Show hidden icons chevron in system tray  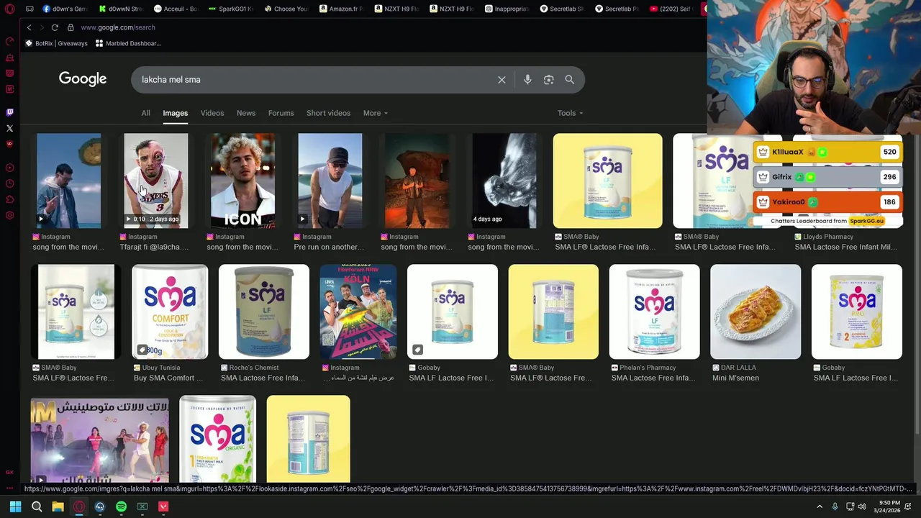(x=820, y=506)
